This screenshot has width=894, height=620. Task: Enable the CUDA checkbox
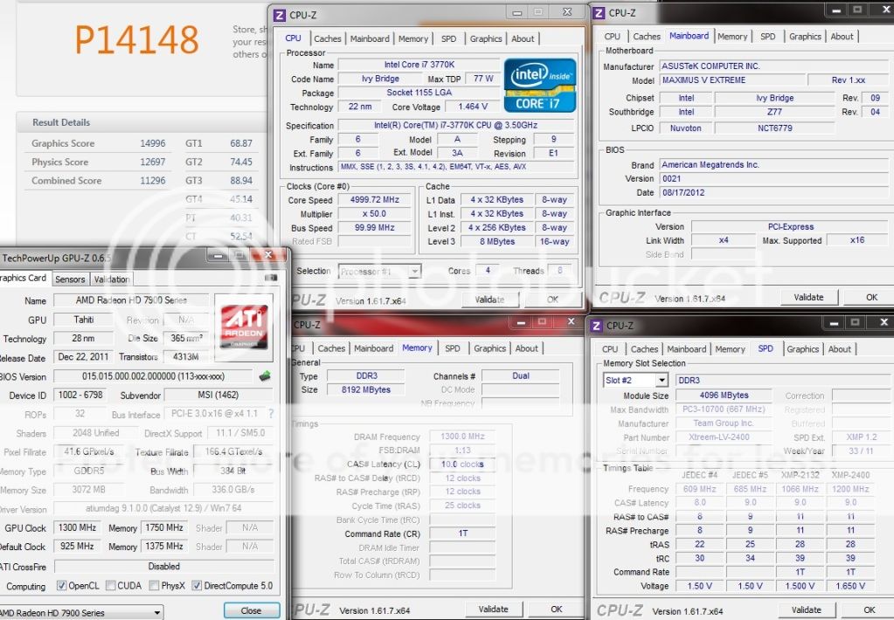coord(109,586)
